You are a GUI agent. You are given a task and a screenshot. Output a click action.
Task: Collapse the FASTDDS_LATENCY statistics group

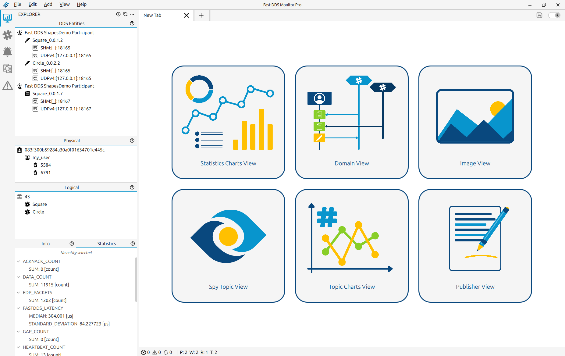(18, 308)
